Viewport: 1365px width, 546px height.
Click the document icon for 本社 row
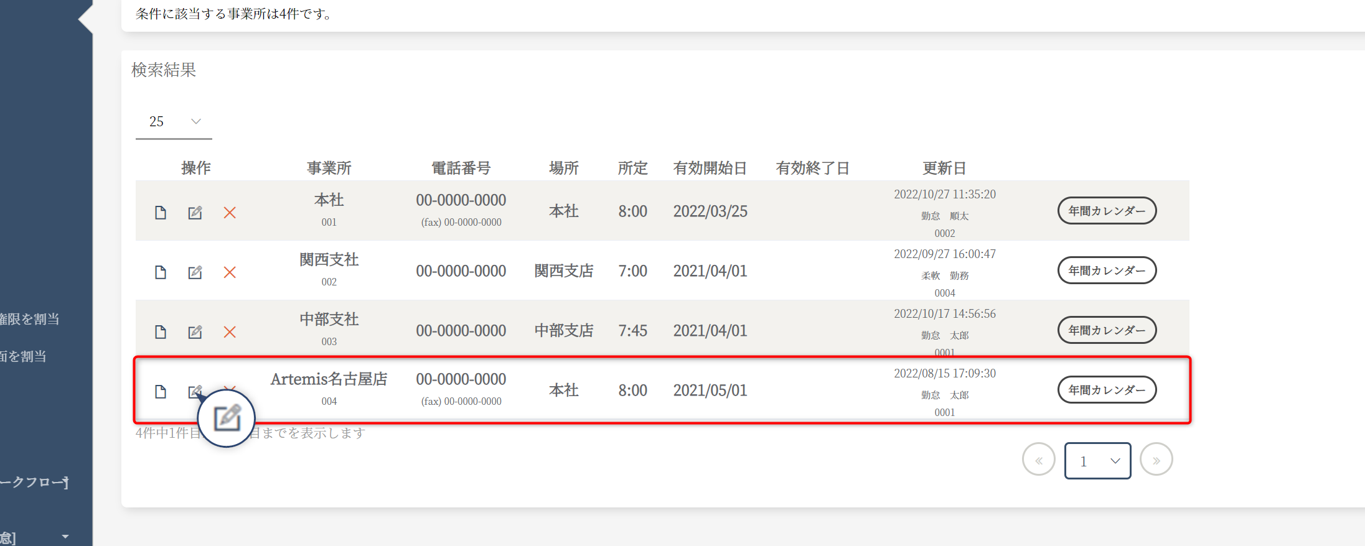coord(161,213)
